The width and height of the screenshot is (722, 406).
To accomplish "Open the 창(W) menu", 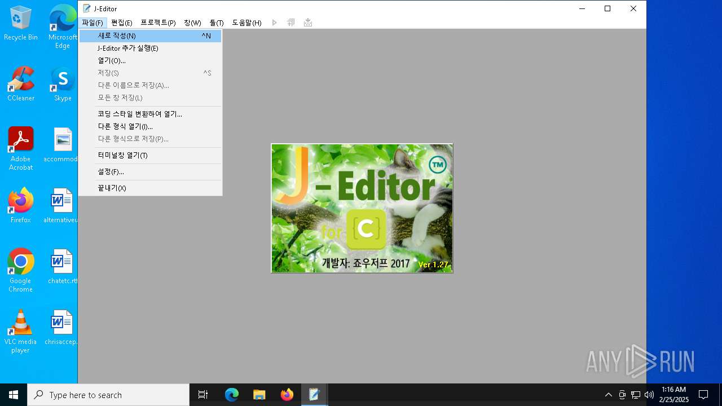I will [192, 23].
